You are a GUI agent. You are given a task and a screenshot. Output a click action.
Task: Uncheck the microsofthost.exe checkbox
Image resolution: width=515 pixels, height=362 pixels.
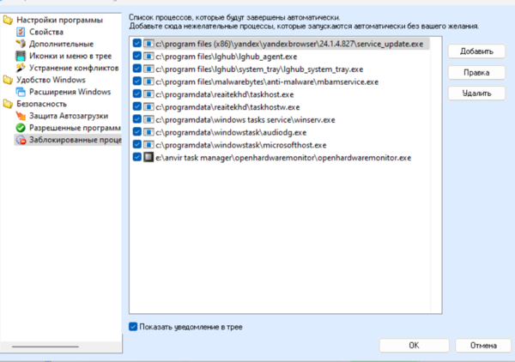click(x=137, y=144)
